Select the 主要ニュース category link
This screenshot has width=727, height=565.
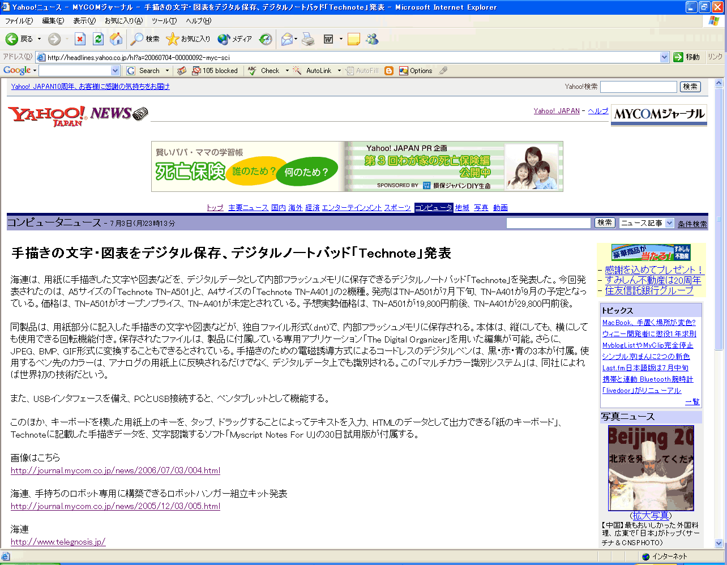(249, 208)
